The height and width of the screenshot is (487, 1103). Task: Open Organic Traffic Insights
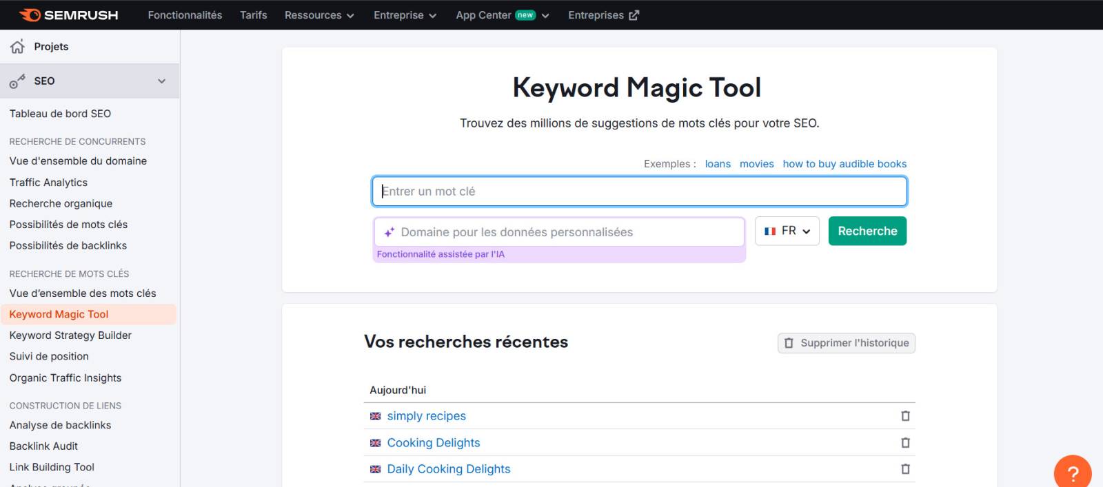pyautogui.click(x=65, y=377)
